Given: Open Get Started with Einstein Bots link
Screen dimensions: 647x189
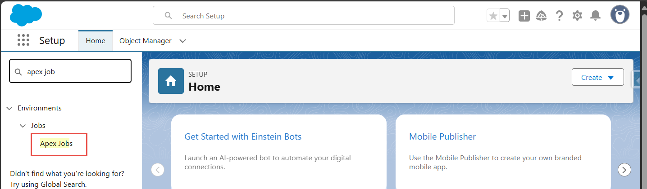Looking at the screenshot, I should 243,136.
